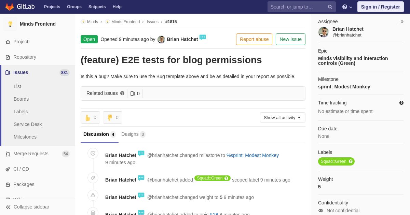
Task: Open Merge Requests in the sidebar
Action: [x=31, y=154]
